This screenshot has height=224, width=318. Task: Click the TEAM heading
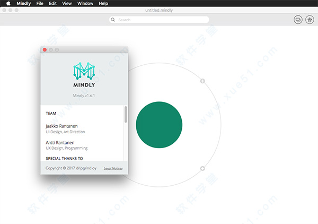(x=51, y=113)
